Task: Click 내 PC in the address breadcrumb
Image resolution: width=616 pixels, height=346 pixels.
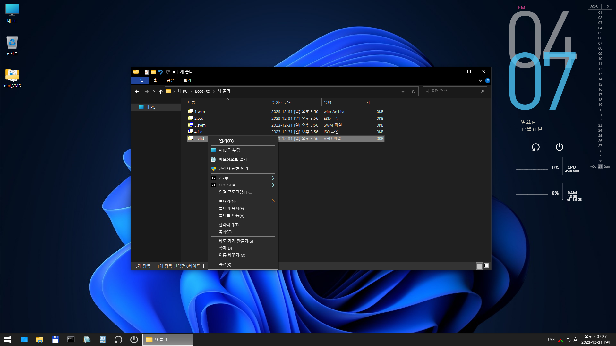Action: (x=183, y=91)
